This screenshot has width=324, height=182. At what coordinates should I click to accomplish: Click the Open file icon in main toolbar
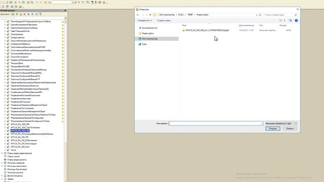point(7,2)
